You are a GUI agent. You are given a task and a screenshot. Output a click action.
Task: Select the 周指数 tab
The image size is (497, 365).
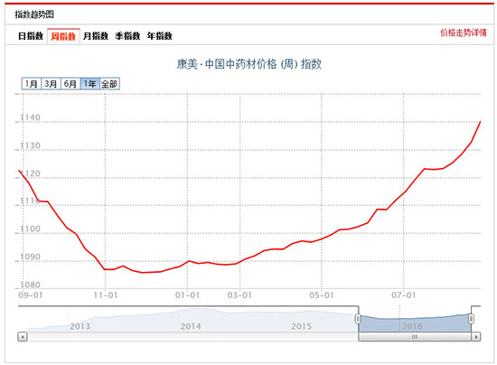point(63,36)
